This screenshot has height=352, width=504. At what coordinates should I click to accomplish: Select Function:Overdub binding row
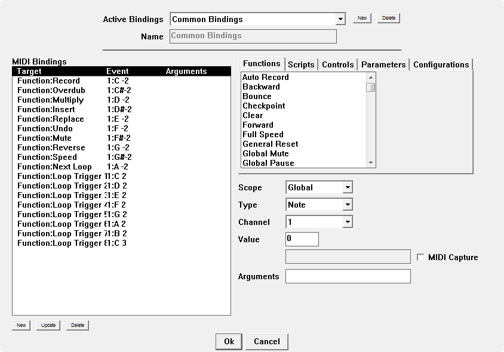[121, 90]
